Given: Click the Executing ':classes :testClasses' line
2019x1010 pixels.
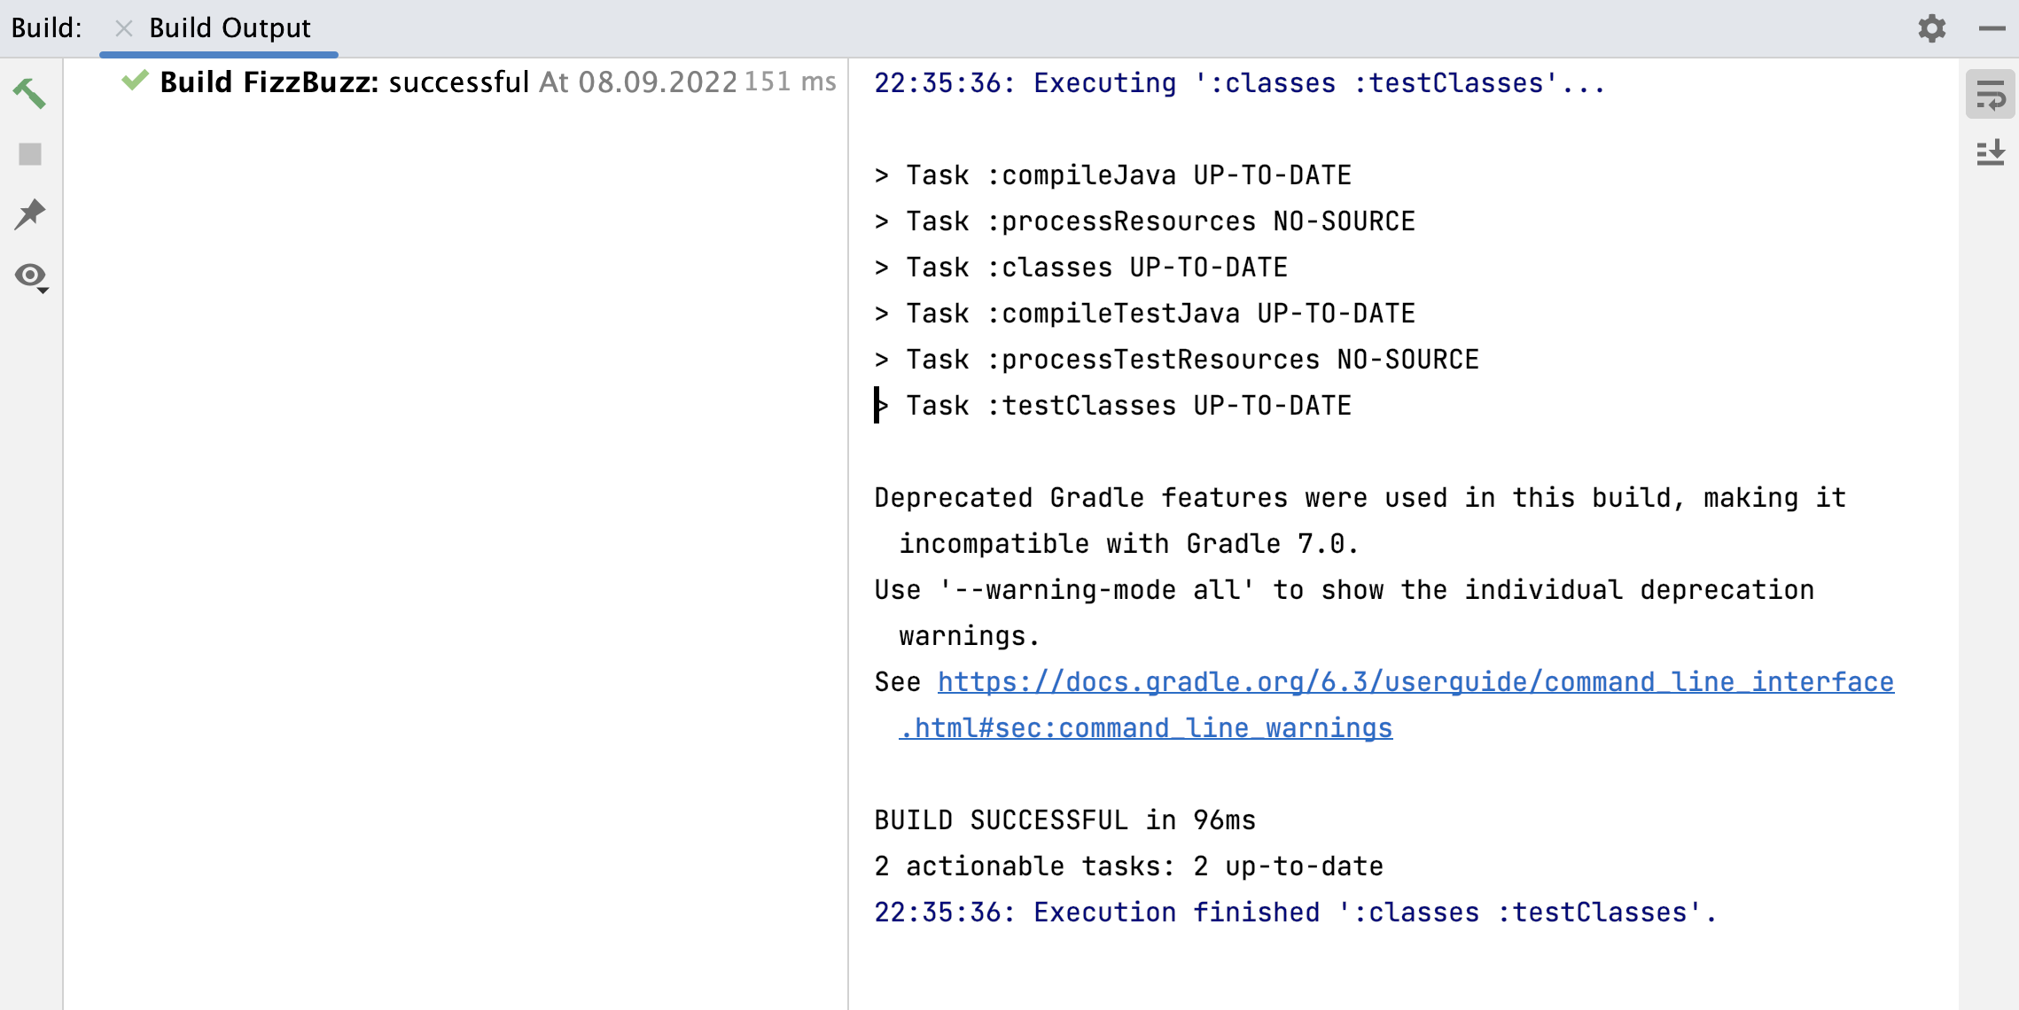Looking at the screenshot, I should point(1238,83).
